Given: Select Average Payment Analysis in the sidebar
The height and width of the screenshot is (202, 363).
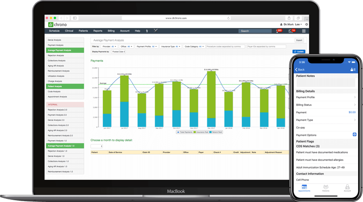Looking at the screenshot, I should (x=65, y=50).
